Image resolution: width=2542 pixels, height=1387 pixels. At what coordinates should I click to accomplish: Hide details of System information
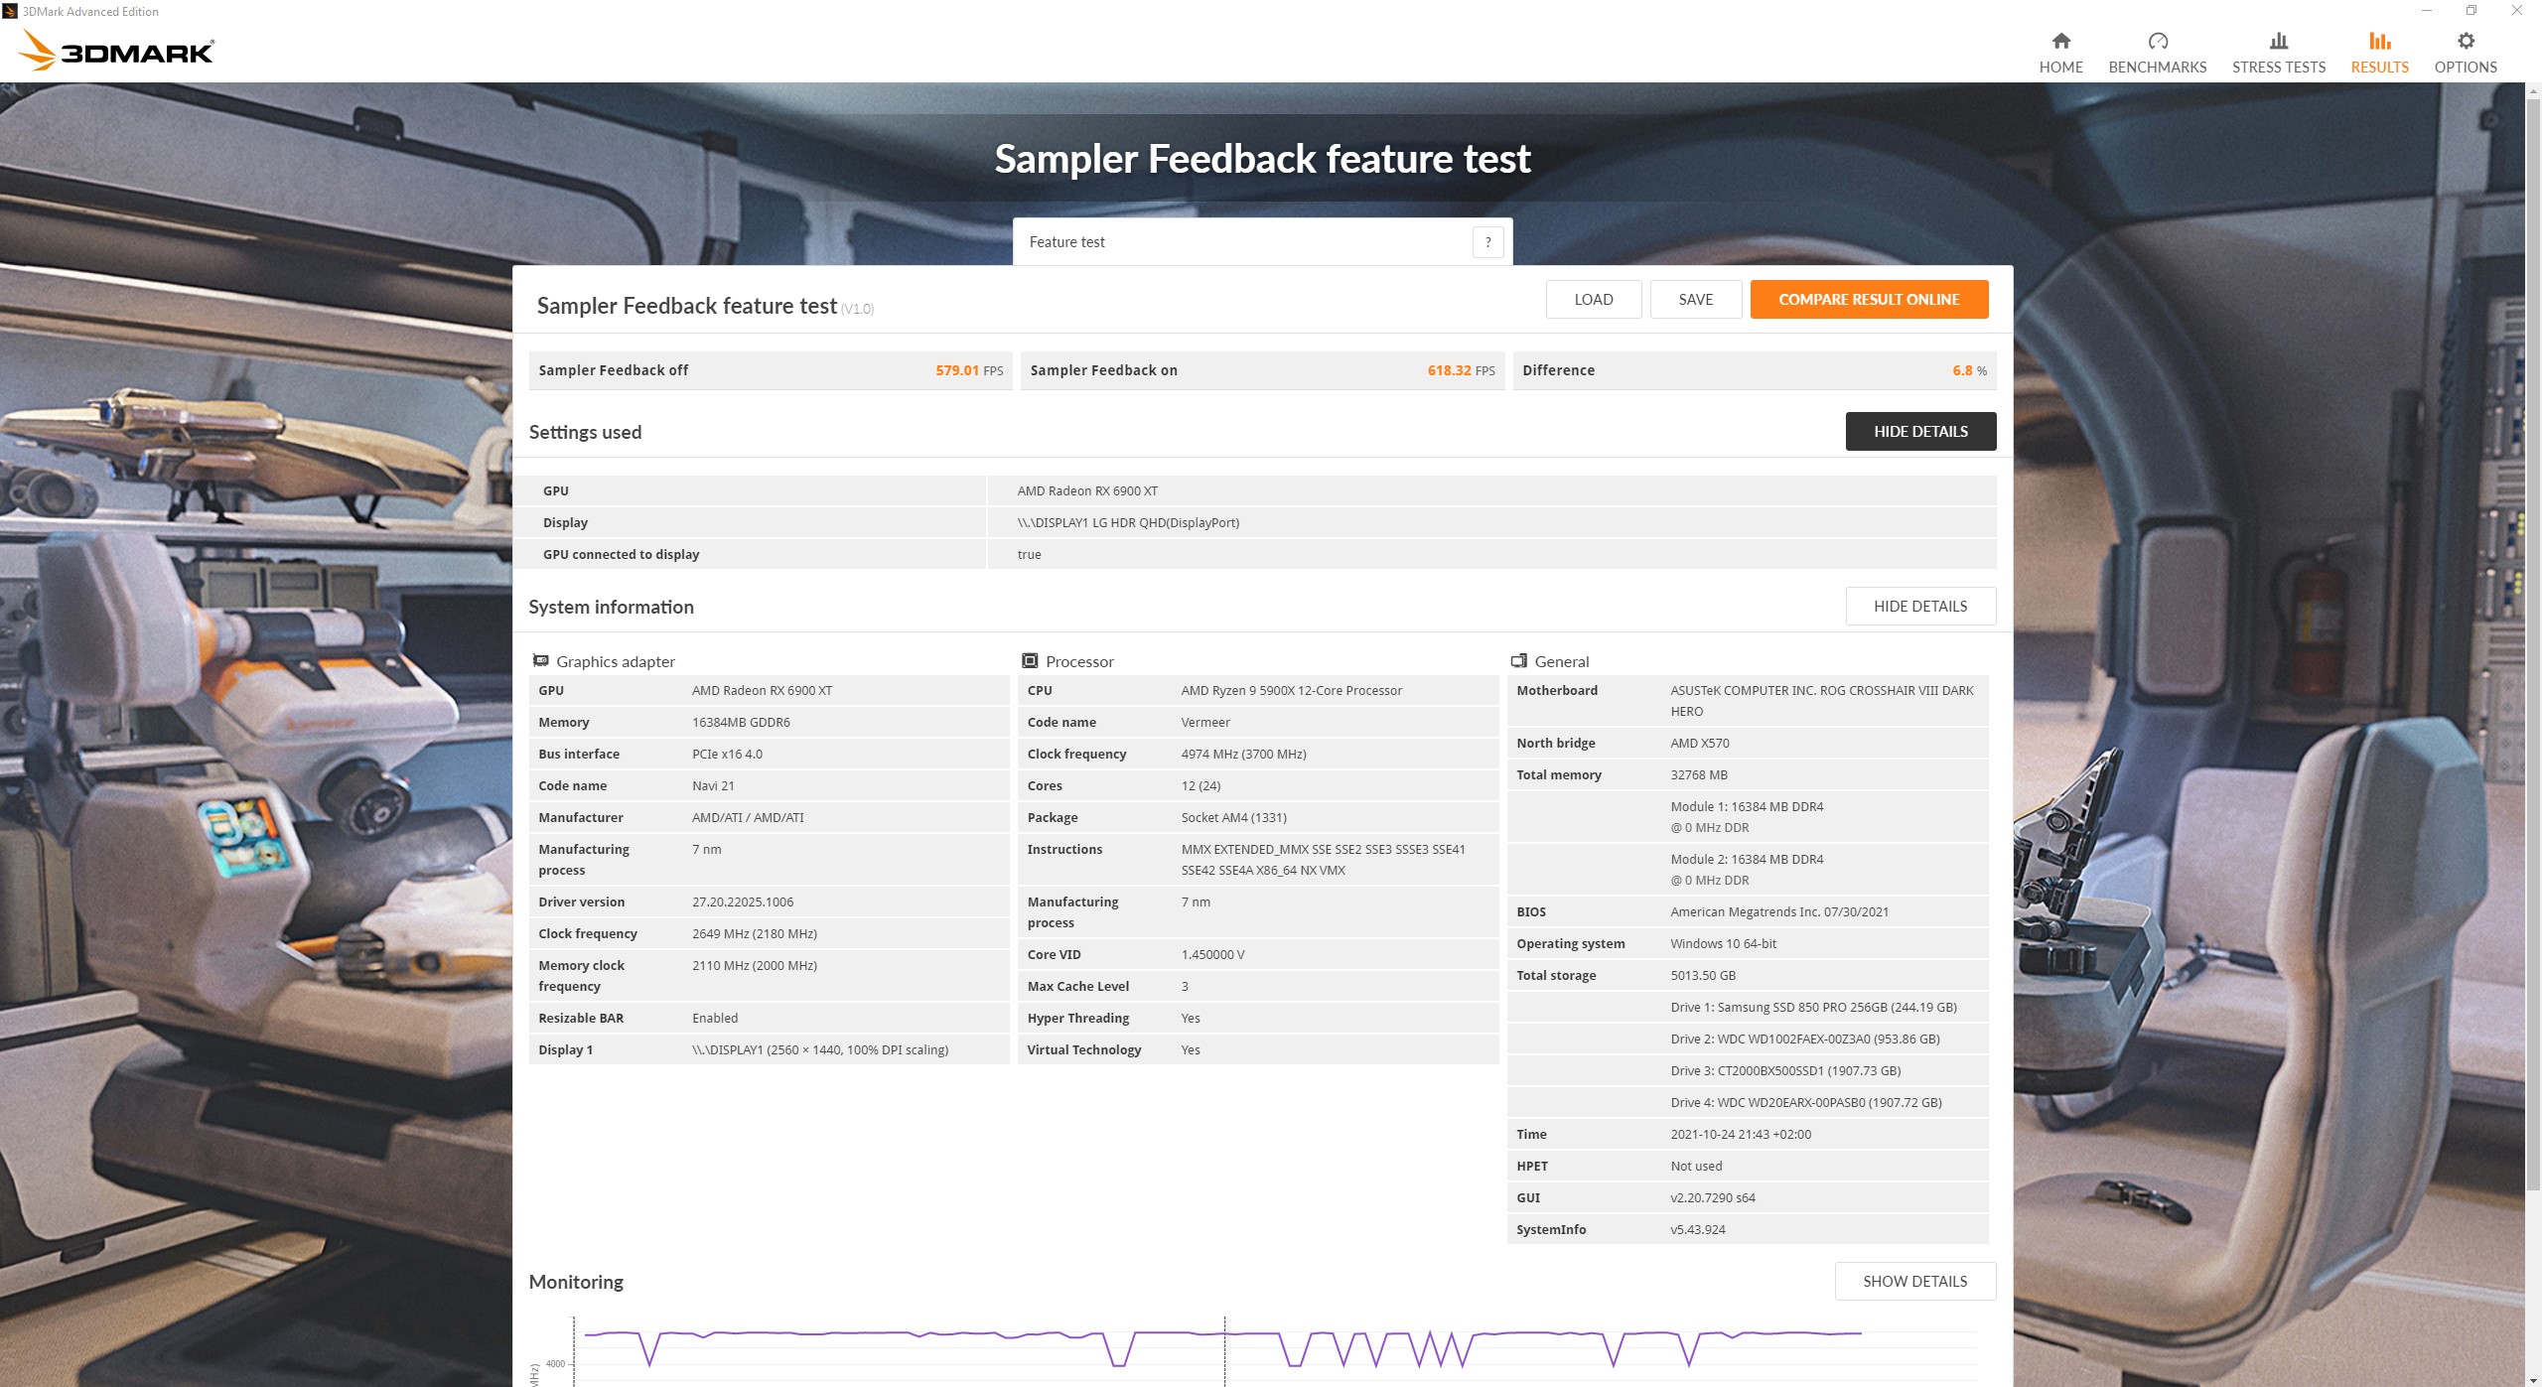(1920, 607)
